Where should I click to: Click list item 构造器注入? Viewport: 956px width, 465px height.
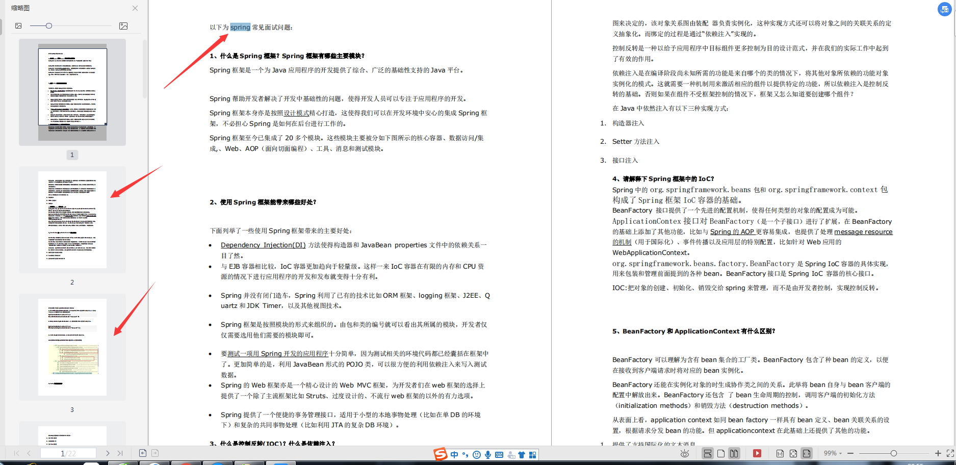coord(628,123)
